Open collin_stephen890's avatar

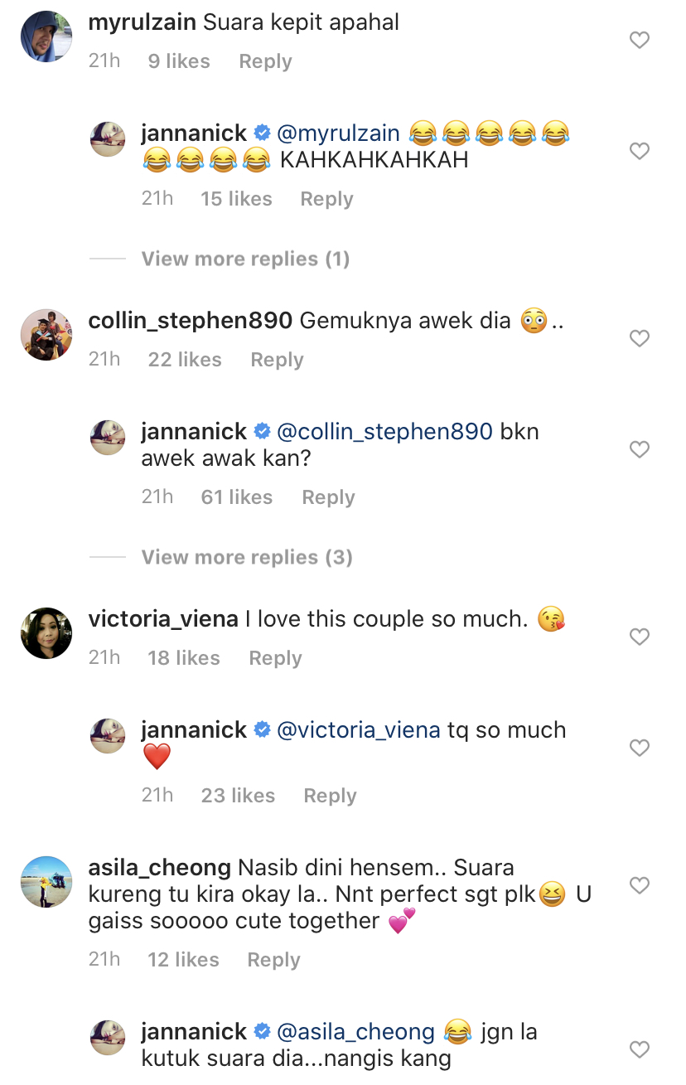46,335
